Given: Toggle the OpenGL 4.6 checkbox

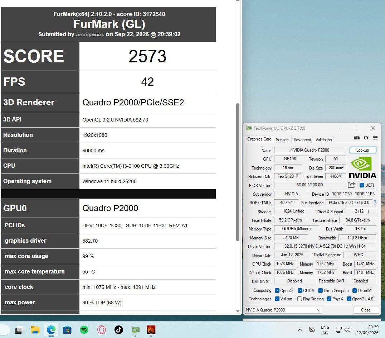Looking at the screenshot, I should (349, 299).
